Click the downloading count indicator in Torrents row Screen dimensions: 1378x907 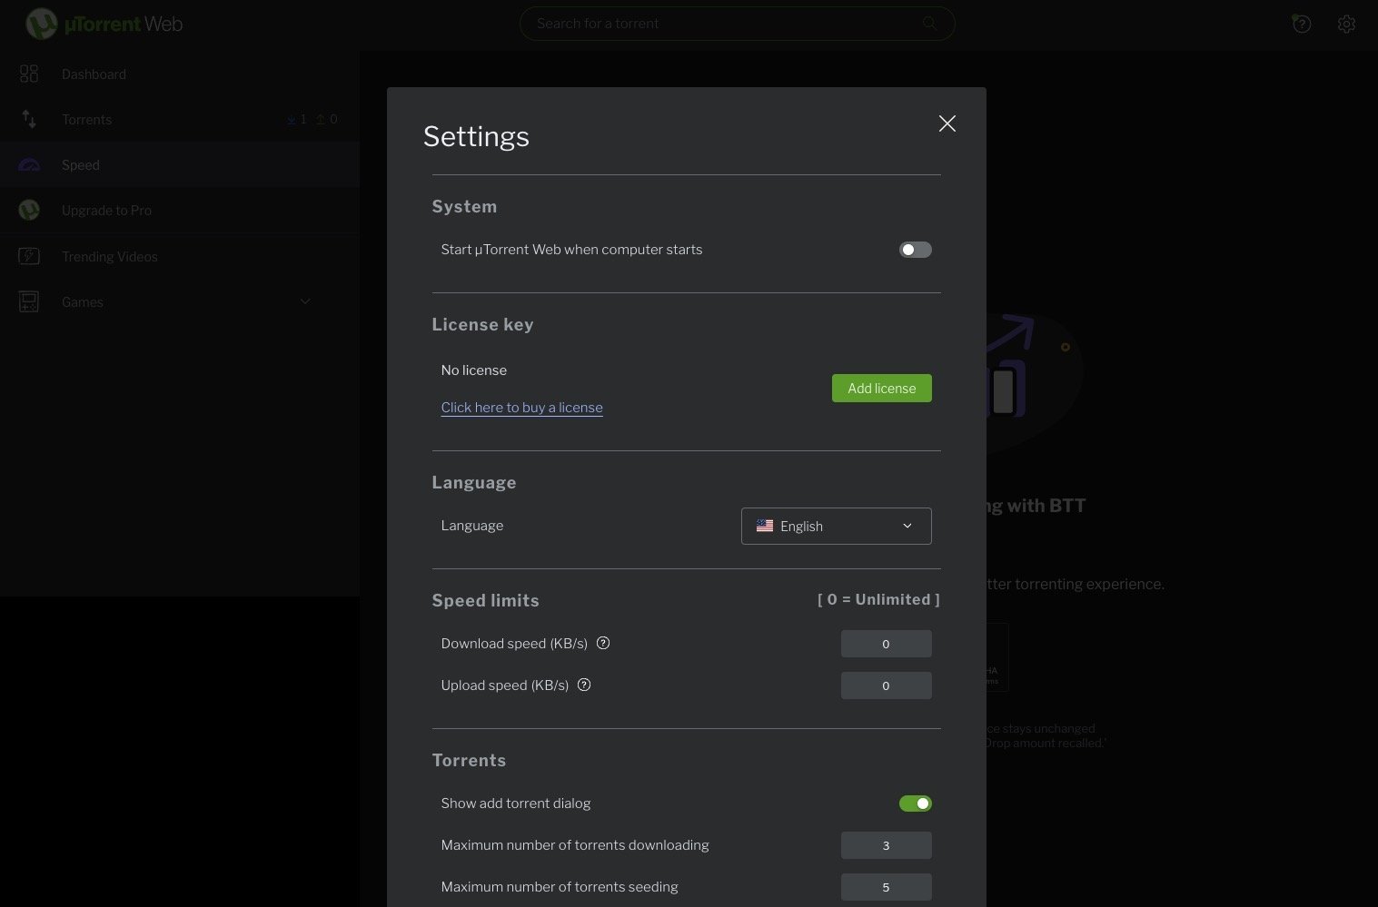click(x=296, y=119)
